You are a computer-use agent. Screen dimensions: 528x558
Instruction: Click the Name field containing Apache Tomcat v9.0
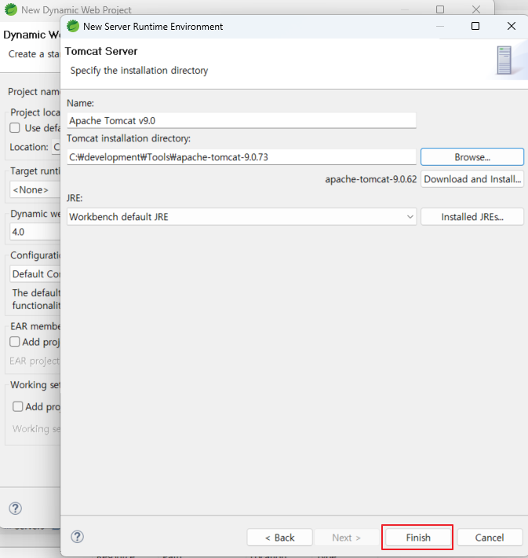point(242,121)
